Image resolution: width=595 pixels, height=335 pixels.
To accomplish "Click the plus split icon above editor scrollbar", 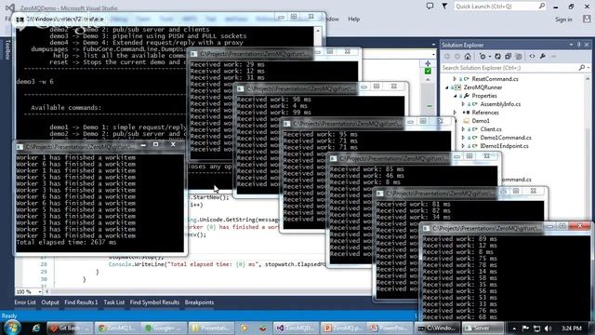I will 428,63.
